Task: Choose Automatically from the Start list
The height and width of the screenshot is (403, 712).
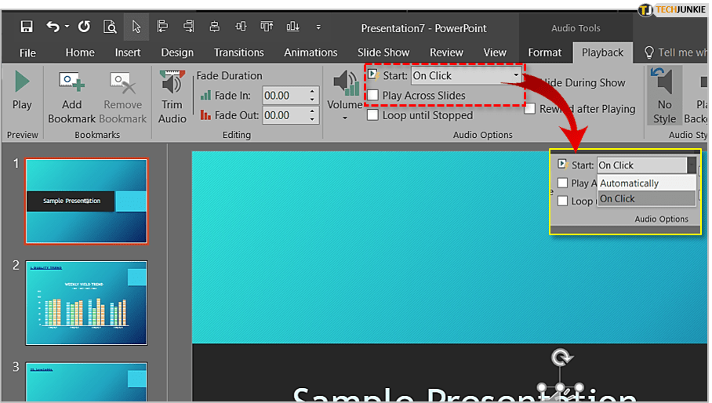Action: pos(630,183)
